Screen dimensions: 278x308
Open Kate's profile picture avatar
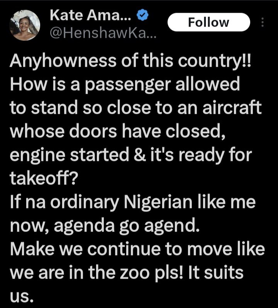pyautogui.click(x=25, y=25)
